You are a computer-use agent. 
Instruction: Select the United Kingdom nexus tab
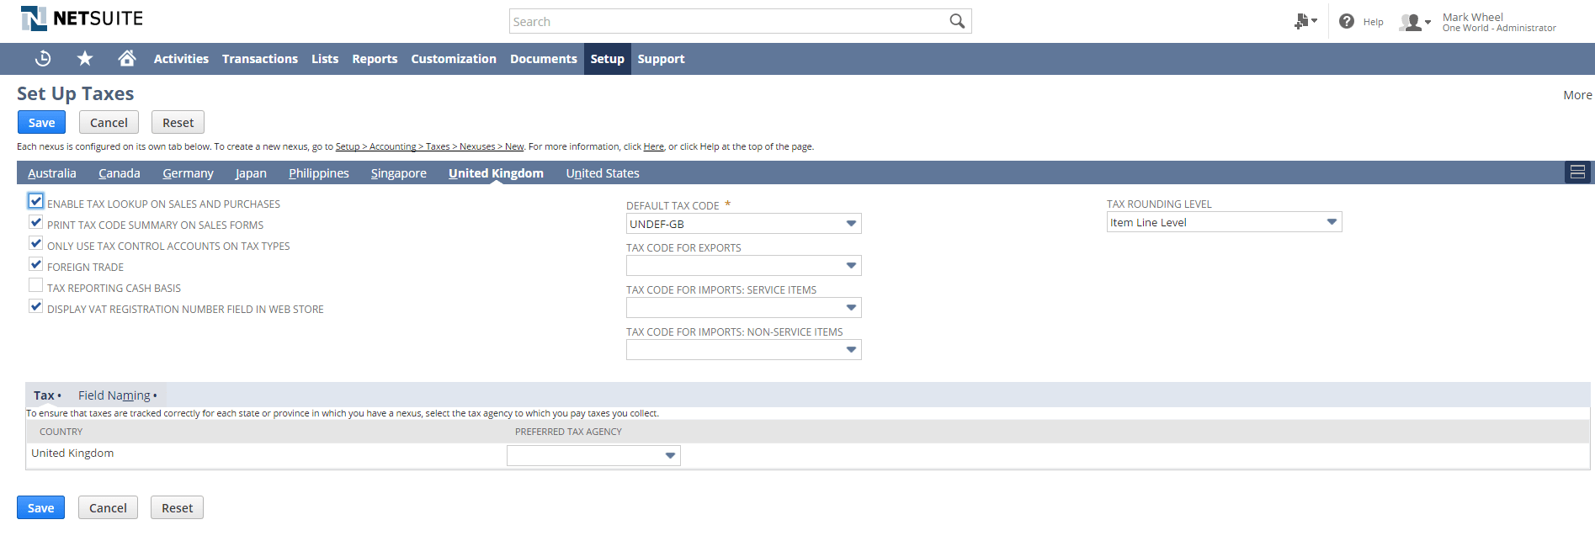click(x=496, y=173)
